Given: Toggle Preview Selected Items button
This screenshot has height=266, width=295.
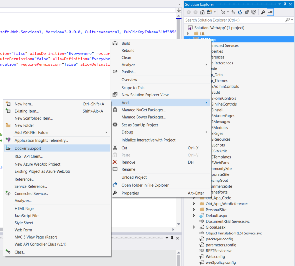Looking at the screenshot, I should click(x=270, y=12).
